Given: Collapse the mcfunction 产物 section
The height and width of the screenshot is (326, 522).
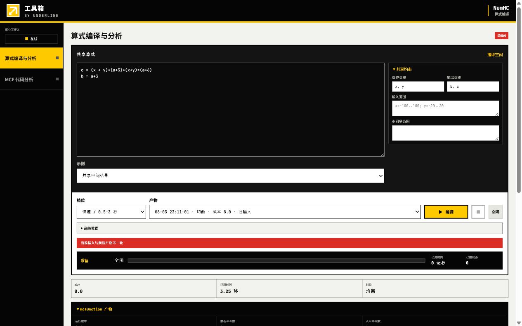Looking at the screenshot, I should 94,309.
